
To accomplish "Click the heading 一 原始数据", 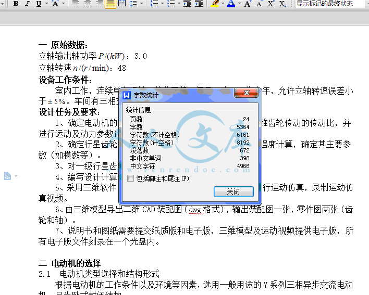I will pos(63,45).
